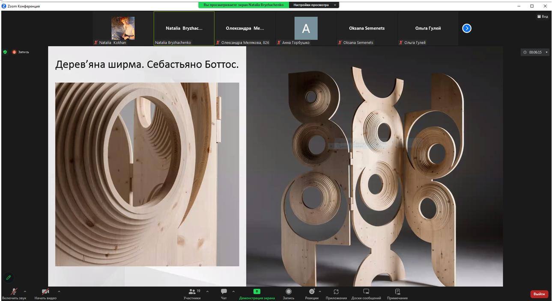
Task: Open the Чат chat panel
Action: pos(224,293)
